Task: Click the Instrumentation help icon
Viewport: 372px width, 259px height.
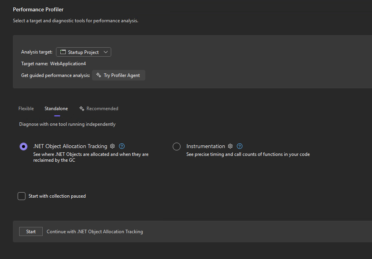Action: point(239,146)
